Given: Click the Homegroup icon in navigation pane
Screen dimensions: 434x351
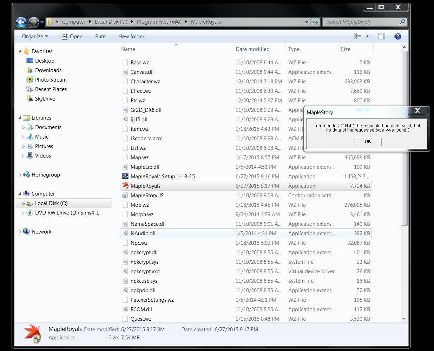Looking at the screenshot, I should pyautogui.click(x=26, y=175).
